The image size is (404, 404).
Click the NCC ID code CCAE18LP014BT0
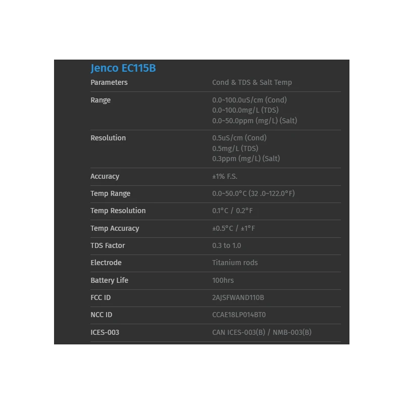pos(239,315)
